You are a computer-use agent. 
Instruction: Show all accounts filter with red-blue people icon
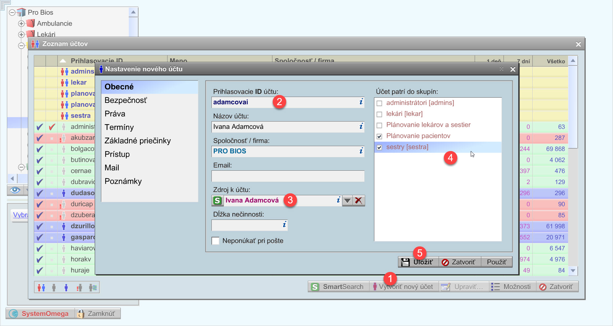click(x=41, y=288)
